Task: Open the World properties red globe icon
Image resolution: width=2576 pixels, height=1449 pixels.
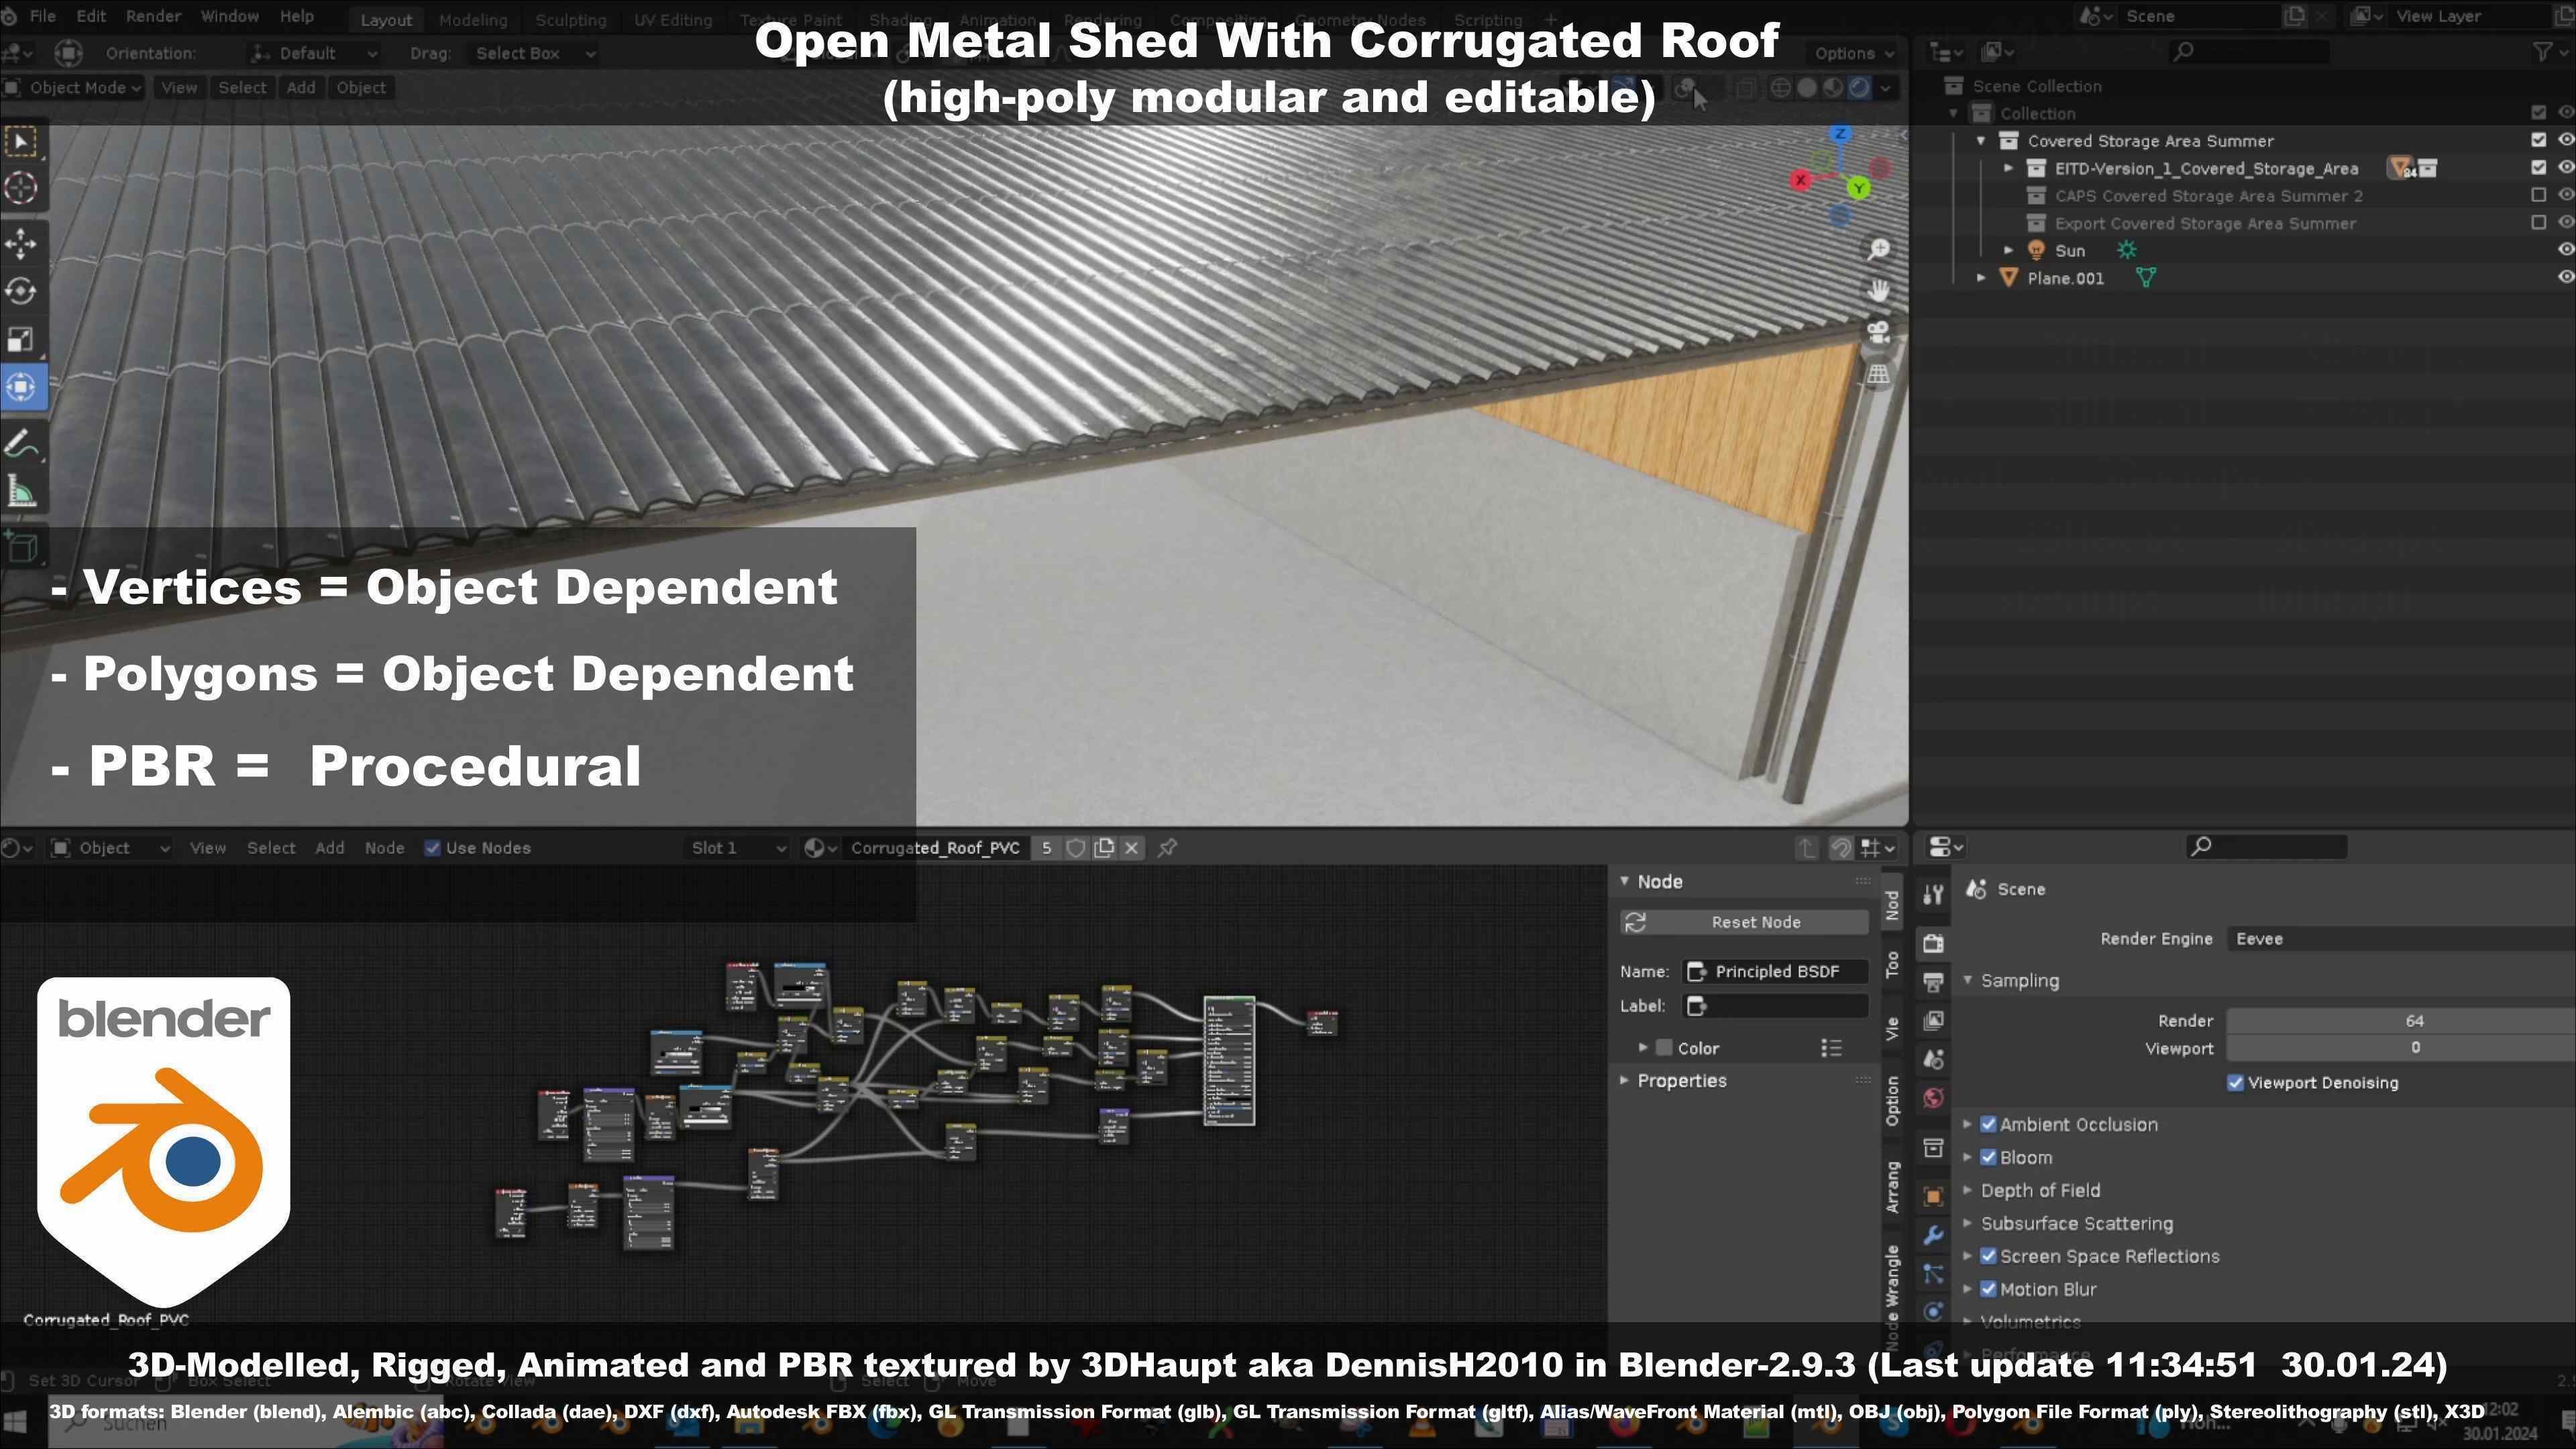Action: (1933, 1098)
